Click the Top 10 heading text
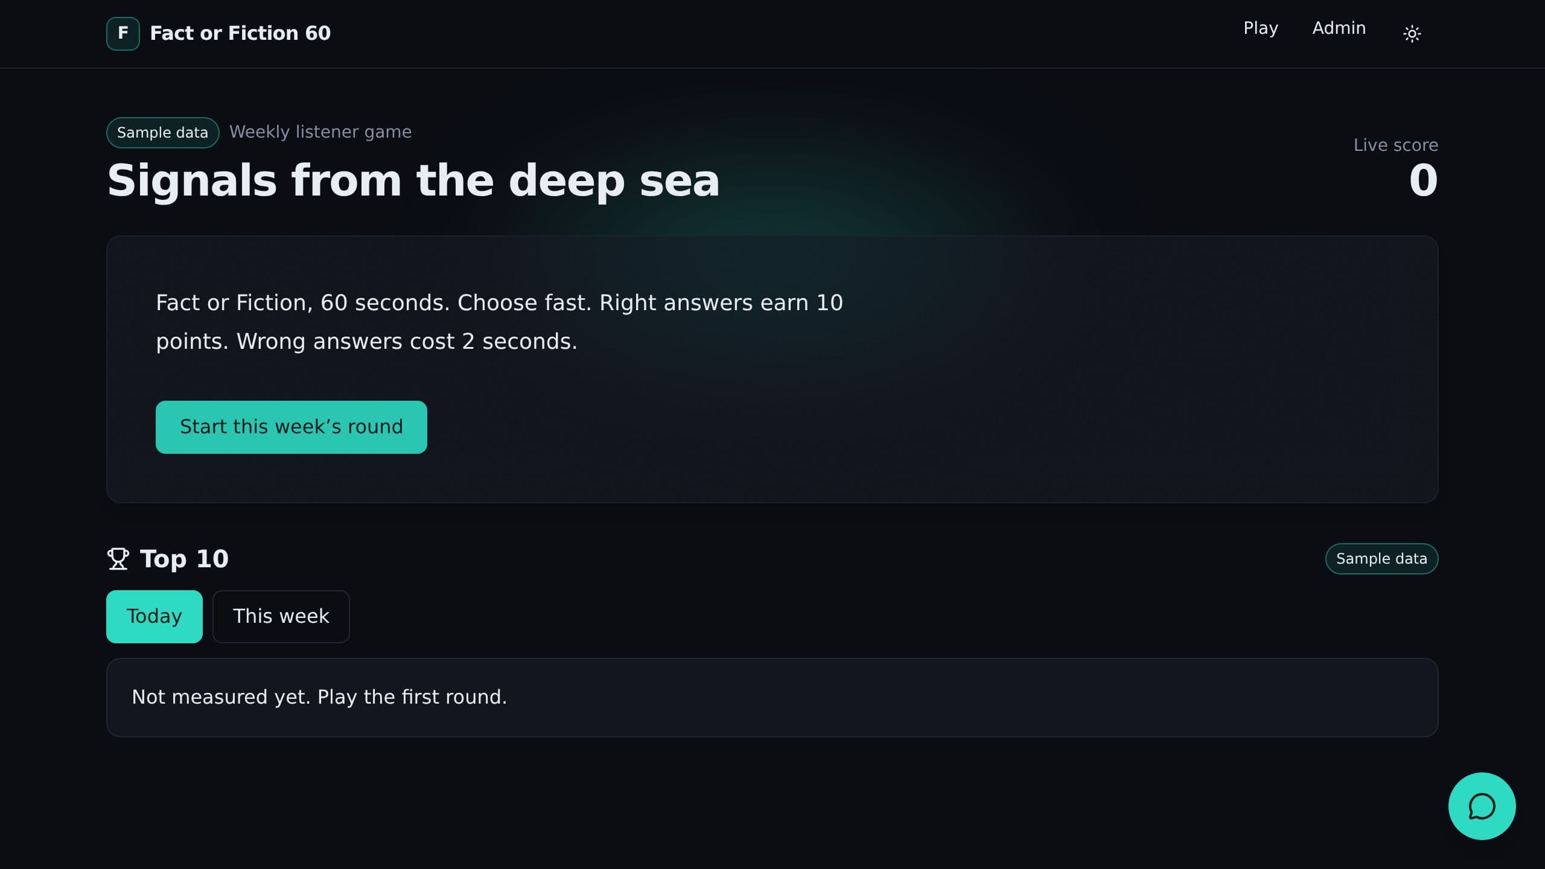 click(184, 559)
